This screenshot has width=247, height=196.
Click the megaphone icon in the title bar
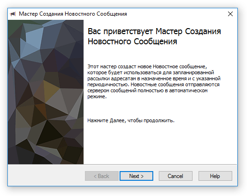pyautogui.click(x=13, y=14)
